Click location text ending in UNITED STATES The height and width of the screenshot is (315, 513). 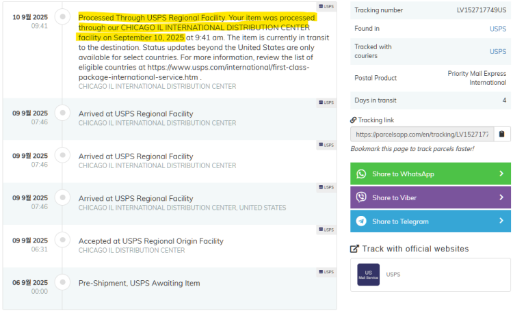click(x=182, y=208)
